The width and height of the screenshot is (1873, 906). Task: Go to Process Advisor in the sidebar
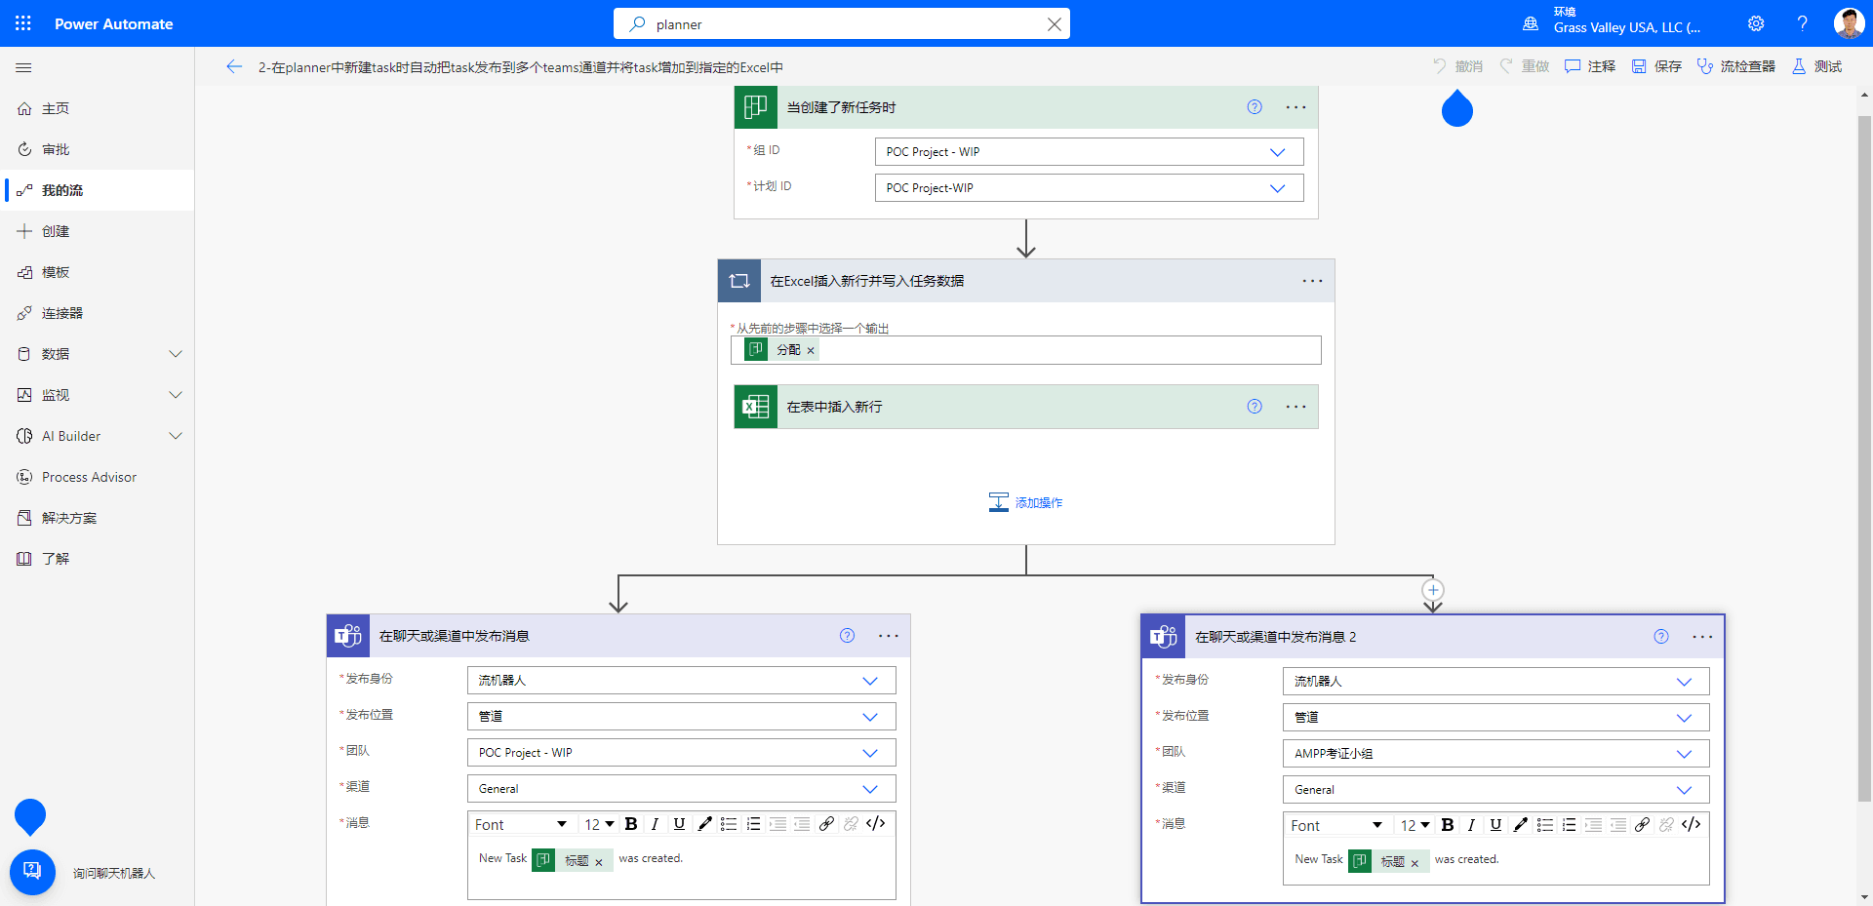click(x=89, y=477)
